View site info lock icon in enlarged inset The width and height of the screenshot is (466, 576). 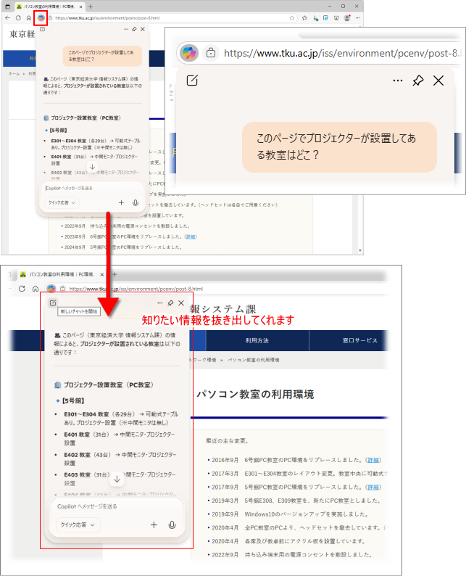(x=211, y=53)
